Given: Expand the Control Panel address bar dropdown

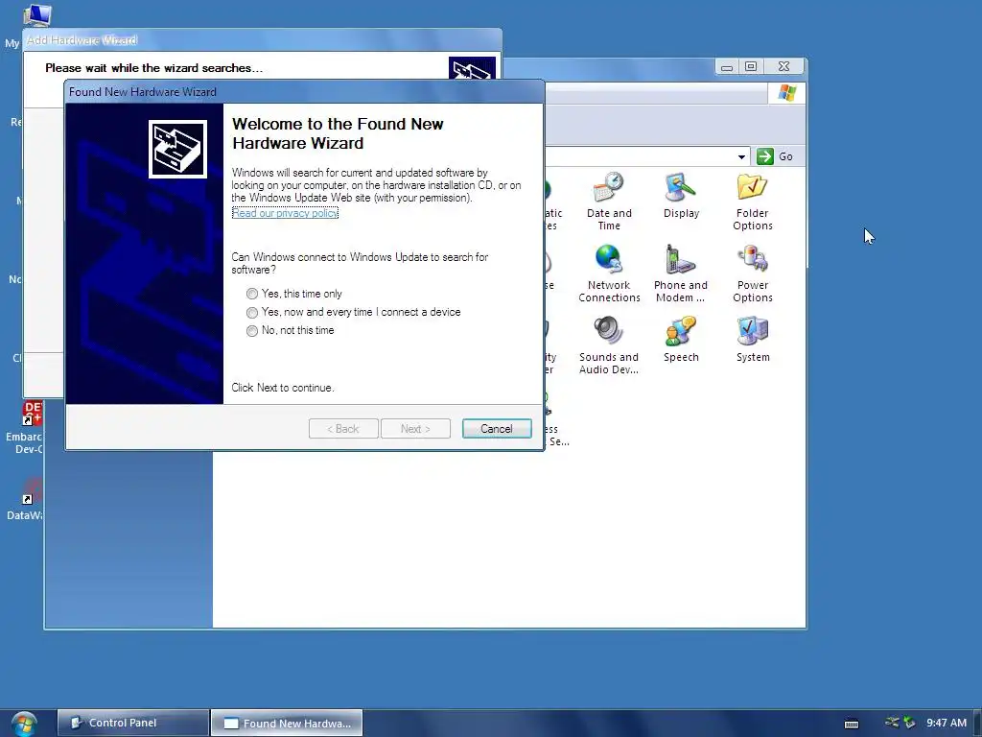Looking at the screenshot, I should (x=741, y=156).
